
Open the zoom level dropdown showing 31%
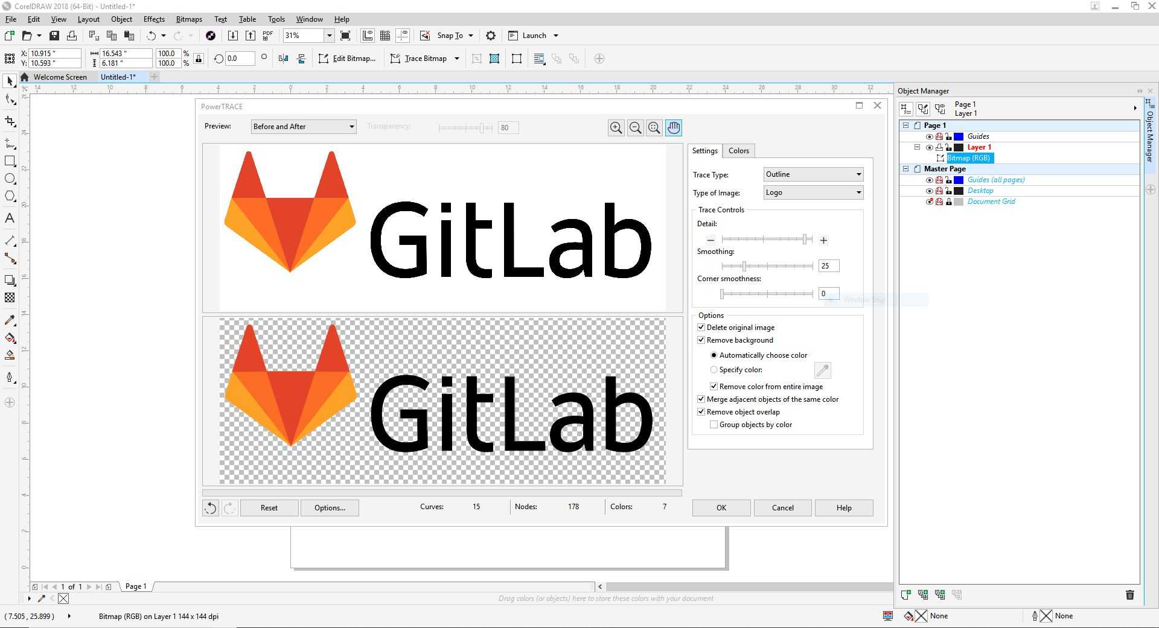tap(329, 36)
